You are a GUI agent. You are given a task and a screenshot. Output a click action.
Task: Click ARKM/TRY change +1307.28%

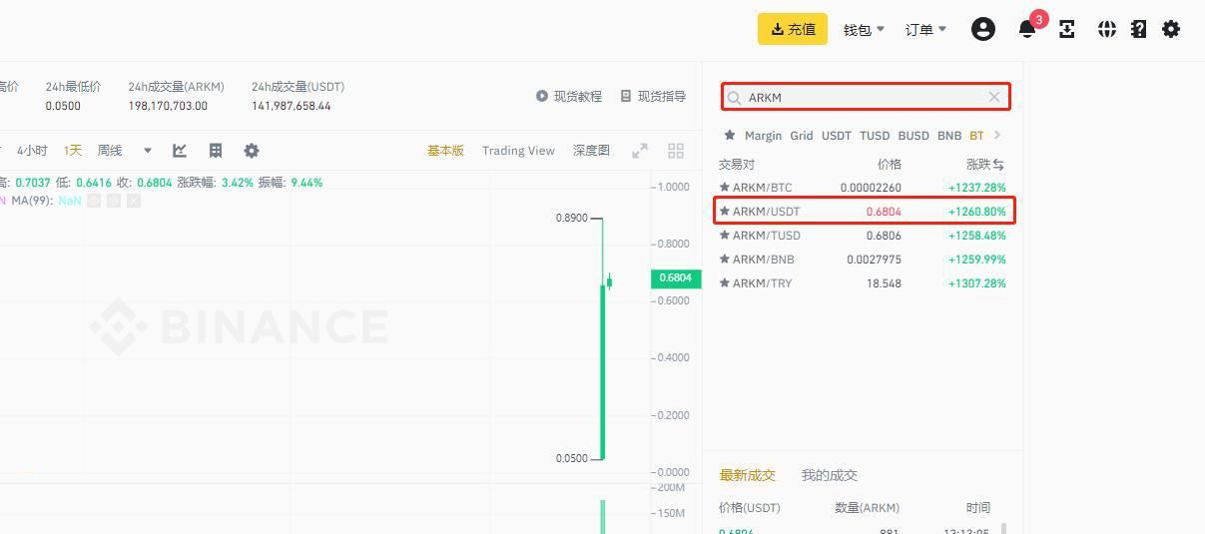coord(976,283)
